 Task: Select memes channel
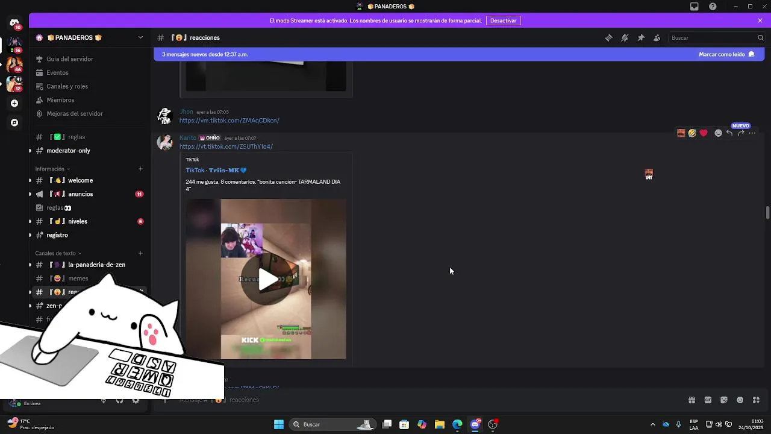click(89, 278)
